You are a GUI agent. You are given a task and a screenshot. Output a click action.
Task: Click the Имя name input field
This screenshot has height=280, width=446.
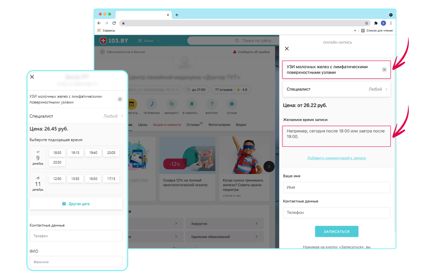coord(337,187)
